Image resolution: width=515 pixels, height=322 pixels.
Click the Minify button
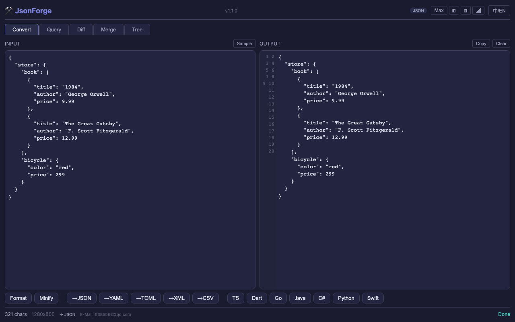click(46, 298)
